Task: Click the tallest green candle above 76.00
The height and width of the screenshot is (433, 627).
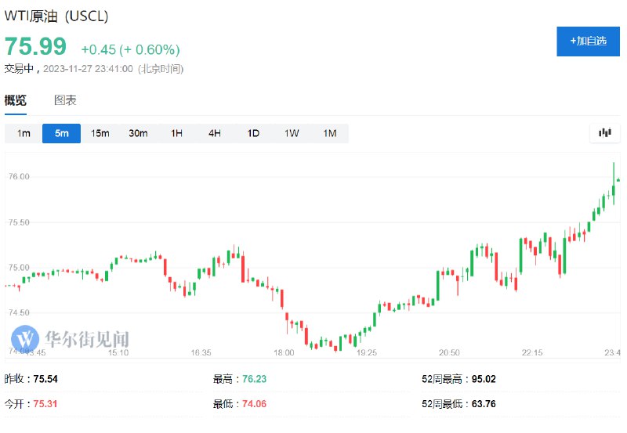Action: [614, 184]
